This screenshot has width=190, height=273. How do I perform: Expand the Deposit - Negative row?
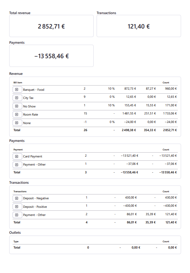coord(17,198)
